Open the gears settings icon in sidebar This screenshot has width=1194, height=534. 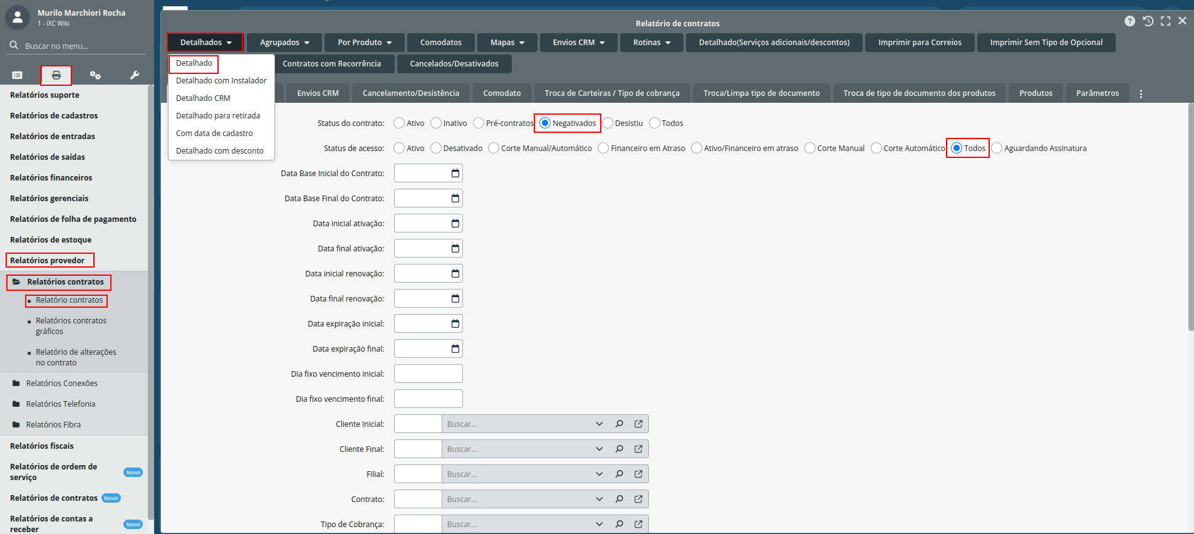pyautogui.click(x=95, y=75)
